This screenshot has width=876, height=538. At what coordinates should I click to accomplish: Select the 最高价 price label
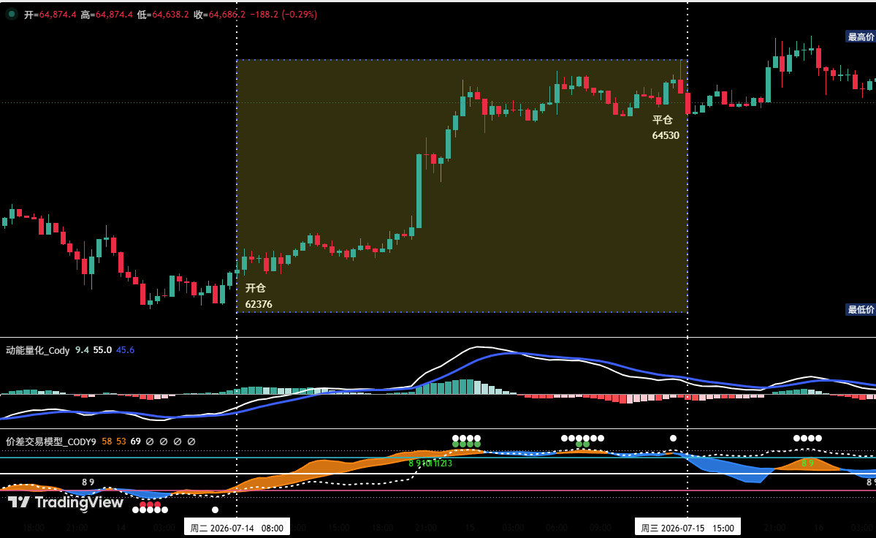click(x=861, y=37)
